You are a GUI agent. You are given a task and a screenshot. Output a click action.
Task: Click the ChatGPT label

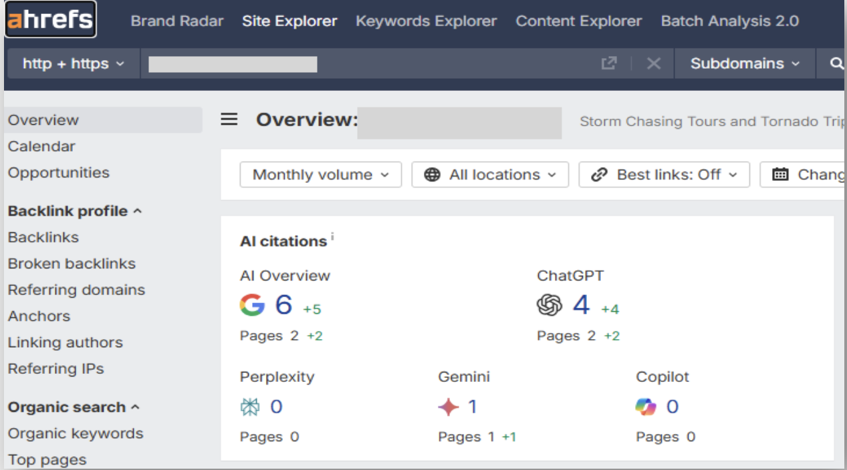tap(570, 276)
